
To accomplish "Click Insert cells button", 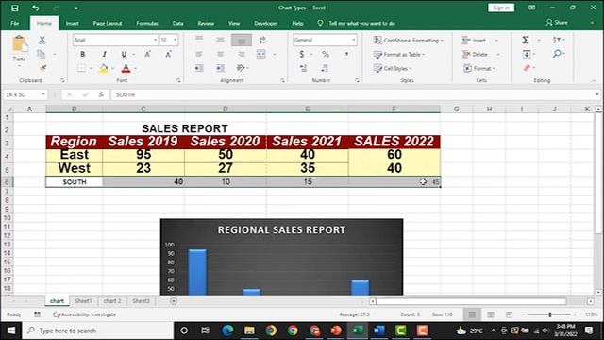I will pos(475,40).
